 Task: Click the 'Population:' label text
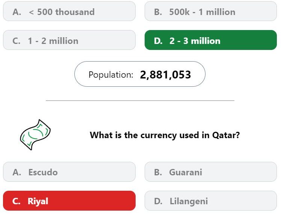(x=111, y=75)
